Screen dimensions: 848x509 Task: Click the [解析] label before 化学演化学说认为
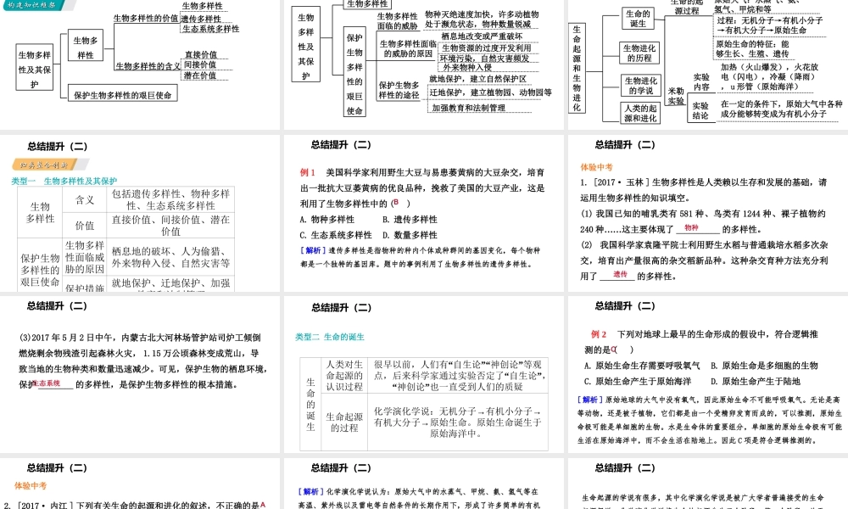(311, 492)
